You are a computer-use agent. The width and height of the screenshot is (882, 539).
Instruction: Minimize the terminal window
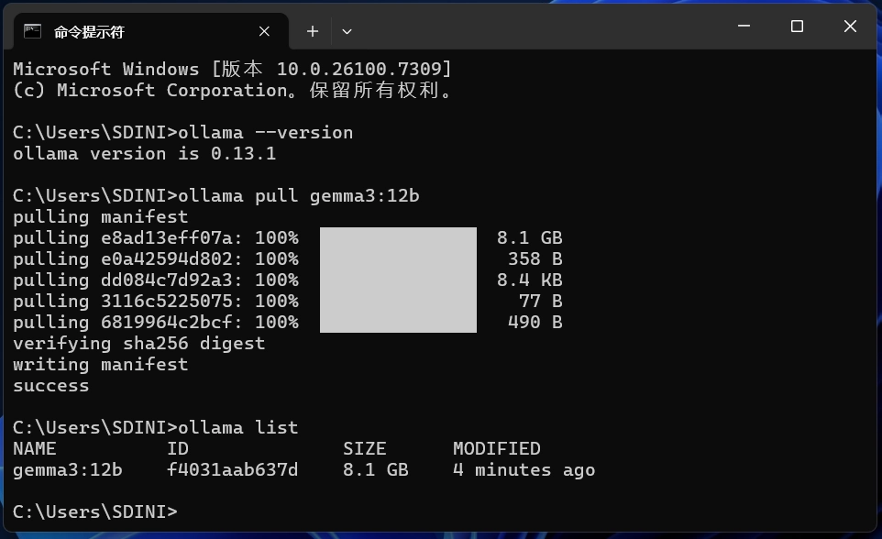point(744,26)
